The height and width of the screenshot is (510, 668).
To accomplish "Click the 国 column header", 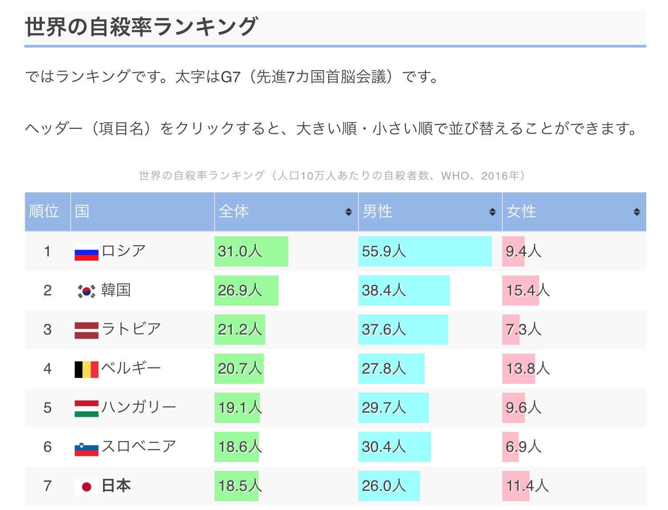I will (83, 211).
